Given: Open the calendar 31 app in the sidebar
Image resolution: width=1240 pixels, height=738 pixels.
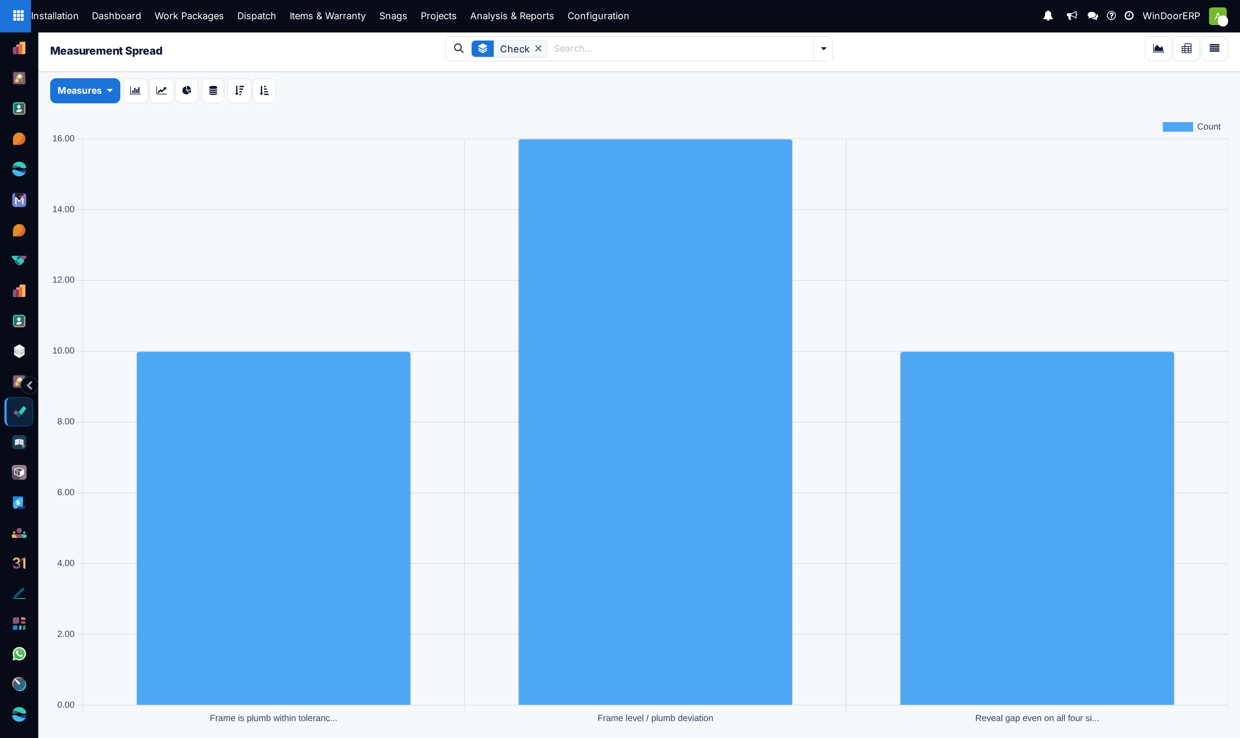Looking at the screenshot, I should click(19, 563).
